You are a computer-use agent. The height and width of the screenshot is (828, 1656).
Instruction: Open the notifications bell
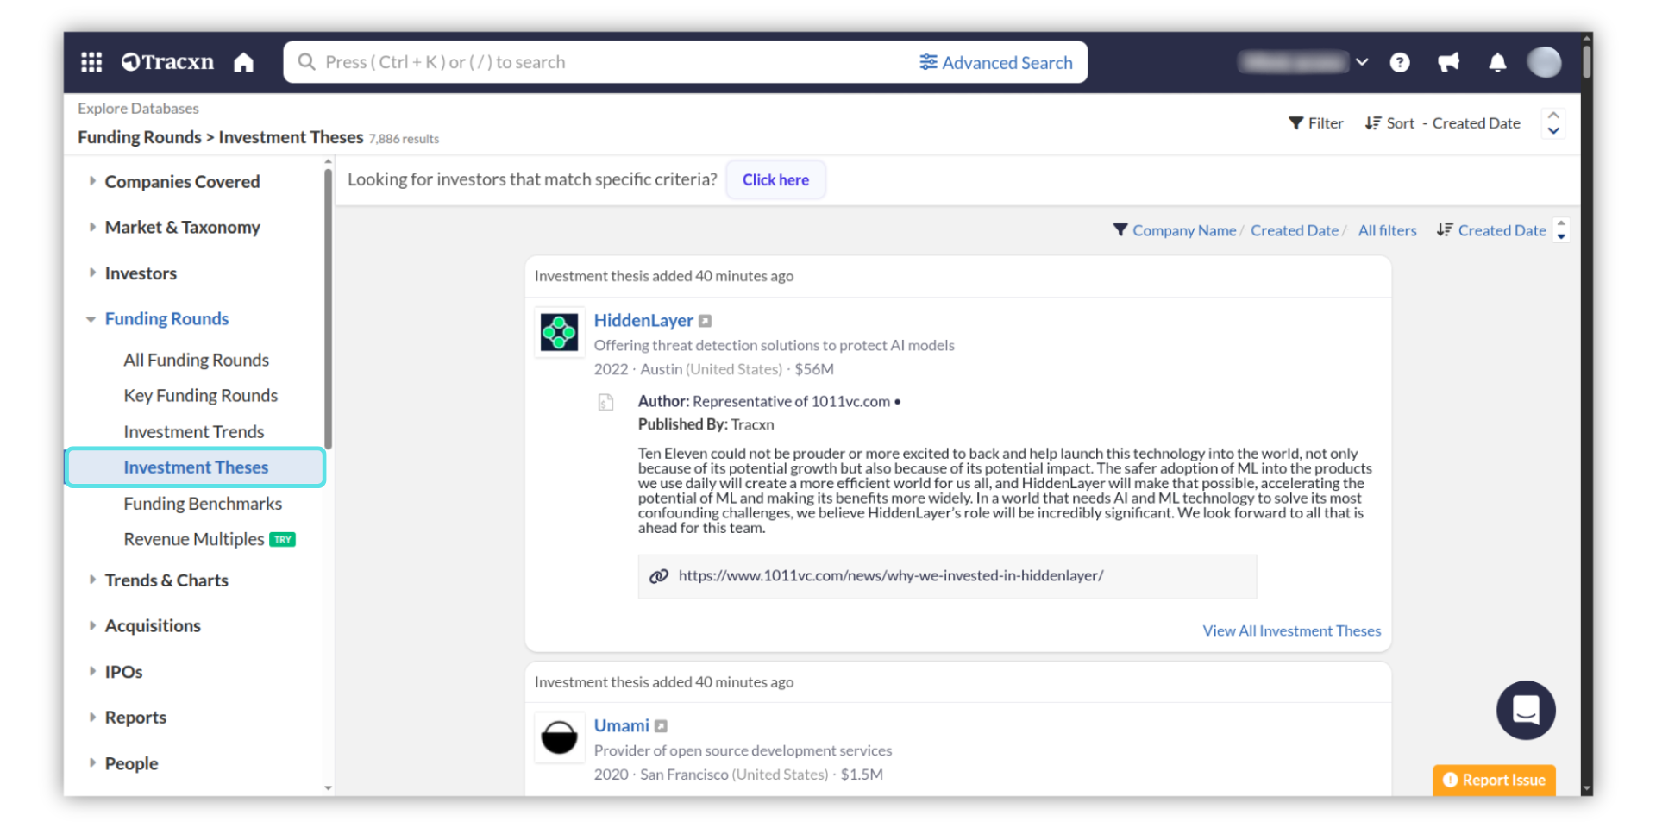click(x=1497, y=62)
